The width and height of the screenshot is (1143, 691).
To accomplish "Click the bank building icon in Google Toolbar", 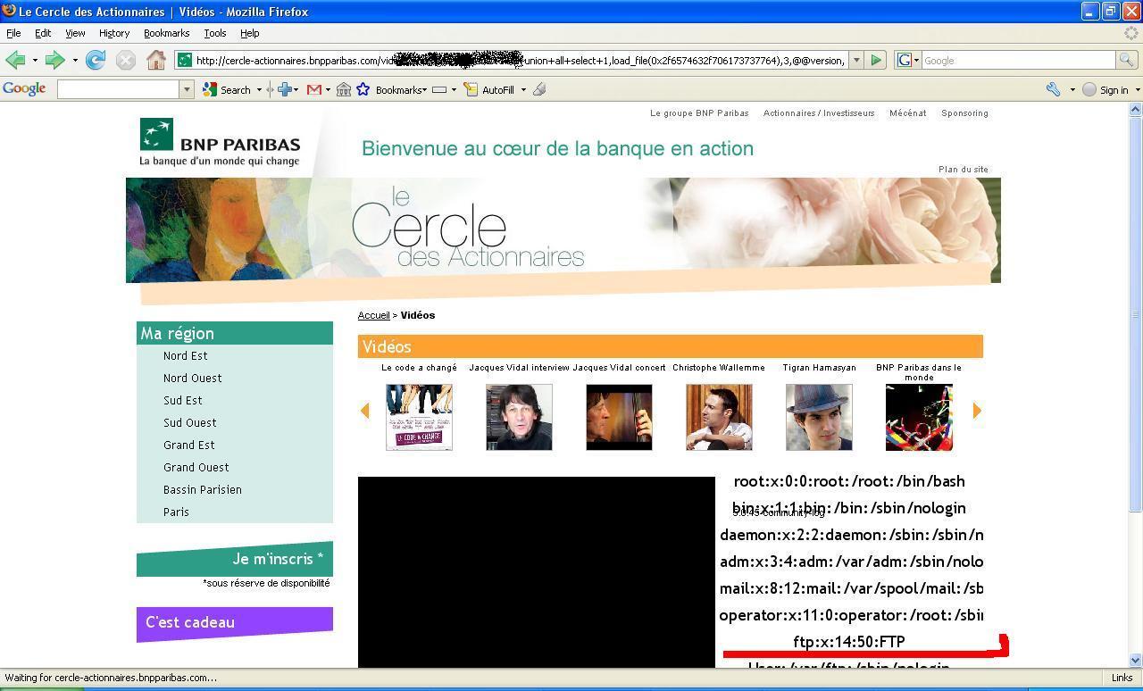I will pos(343,89).
